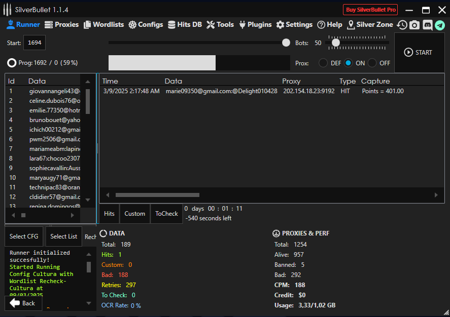Select the OFF proxy radio option
Viewport: 450px width, 317px height.
[x=372, y=63]
